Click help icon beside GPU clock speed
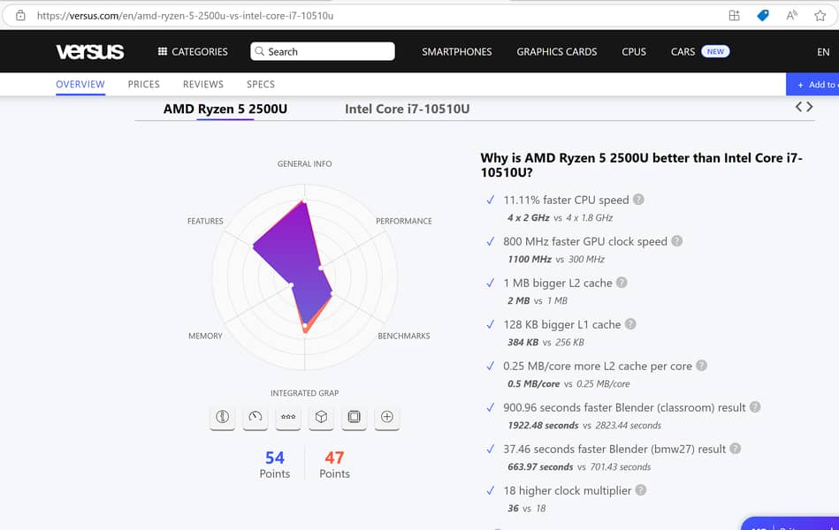839x530 pixels. [x=676, y=241]
